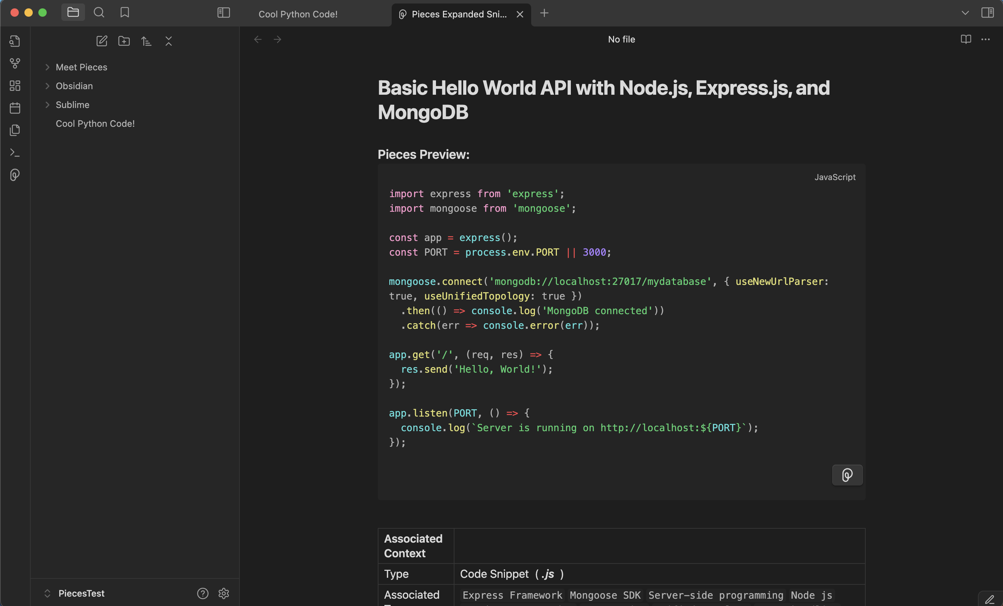
Task: Change the file sort order icon
Action: pyautogui.click(x=146, y=41)
